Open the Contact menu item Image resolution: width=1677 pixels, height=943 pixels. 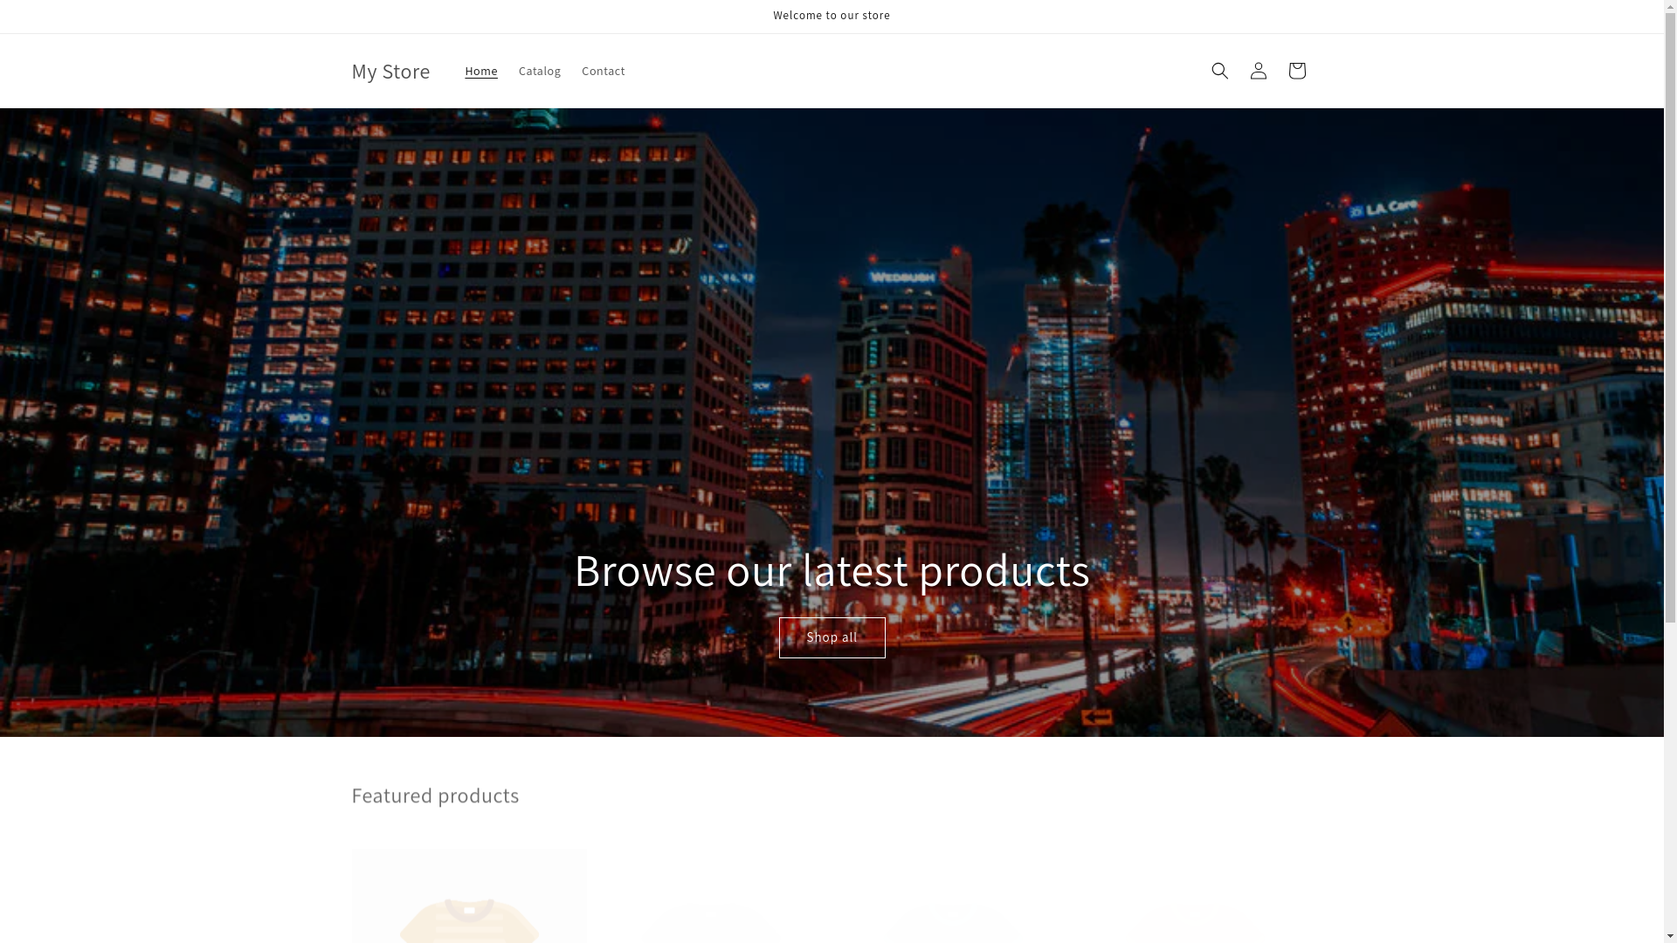[604, 71]
